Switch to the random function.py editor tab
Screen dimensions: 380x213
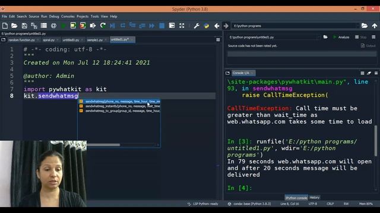21,40
